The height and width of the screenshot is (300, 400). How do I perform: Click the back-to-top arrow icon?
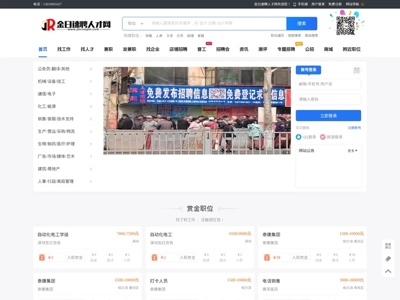click(388, 271)
